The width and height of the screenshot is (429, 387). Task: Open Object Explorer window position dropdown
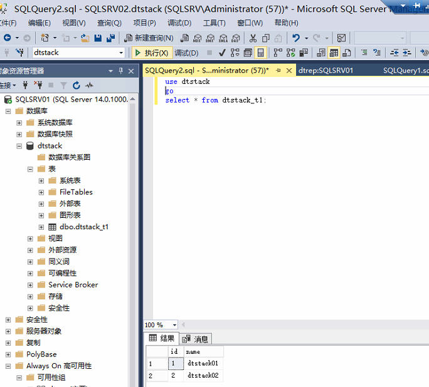[x=110, y=71]
